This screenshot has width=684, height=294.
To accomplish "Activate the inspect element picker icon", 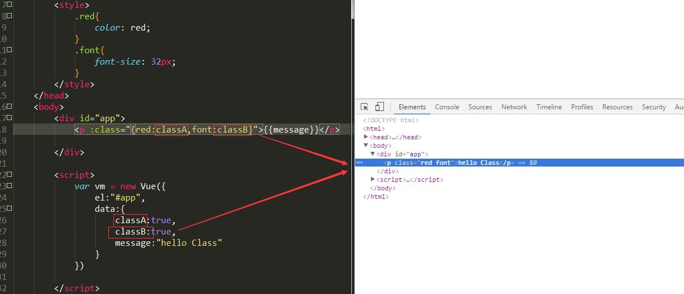I will point(365,107).
